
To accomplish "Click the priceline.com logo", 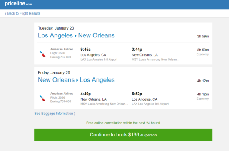I will (18, 4).
